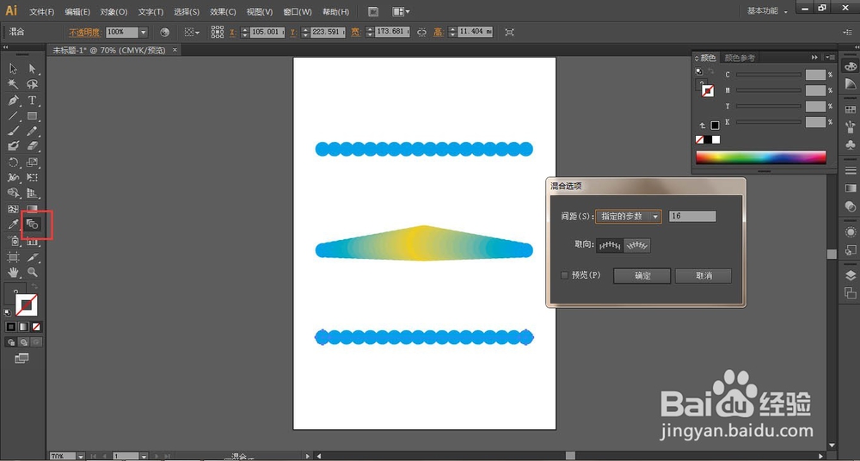Pick a color from the spectrum bar
This screenshot has width=860, height=461.
pyautogui.click(x=761, y=157)
